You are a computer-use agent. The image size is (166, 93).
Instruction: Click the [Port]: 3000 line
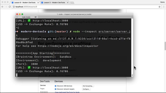(x=27, y=64)
